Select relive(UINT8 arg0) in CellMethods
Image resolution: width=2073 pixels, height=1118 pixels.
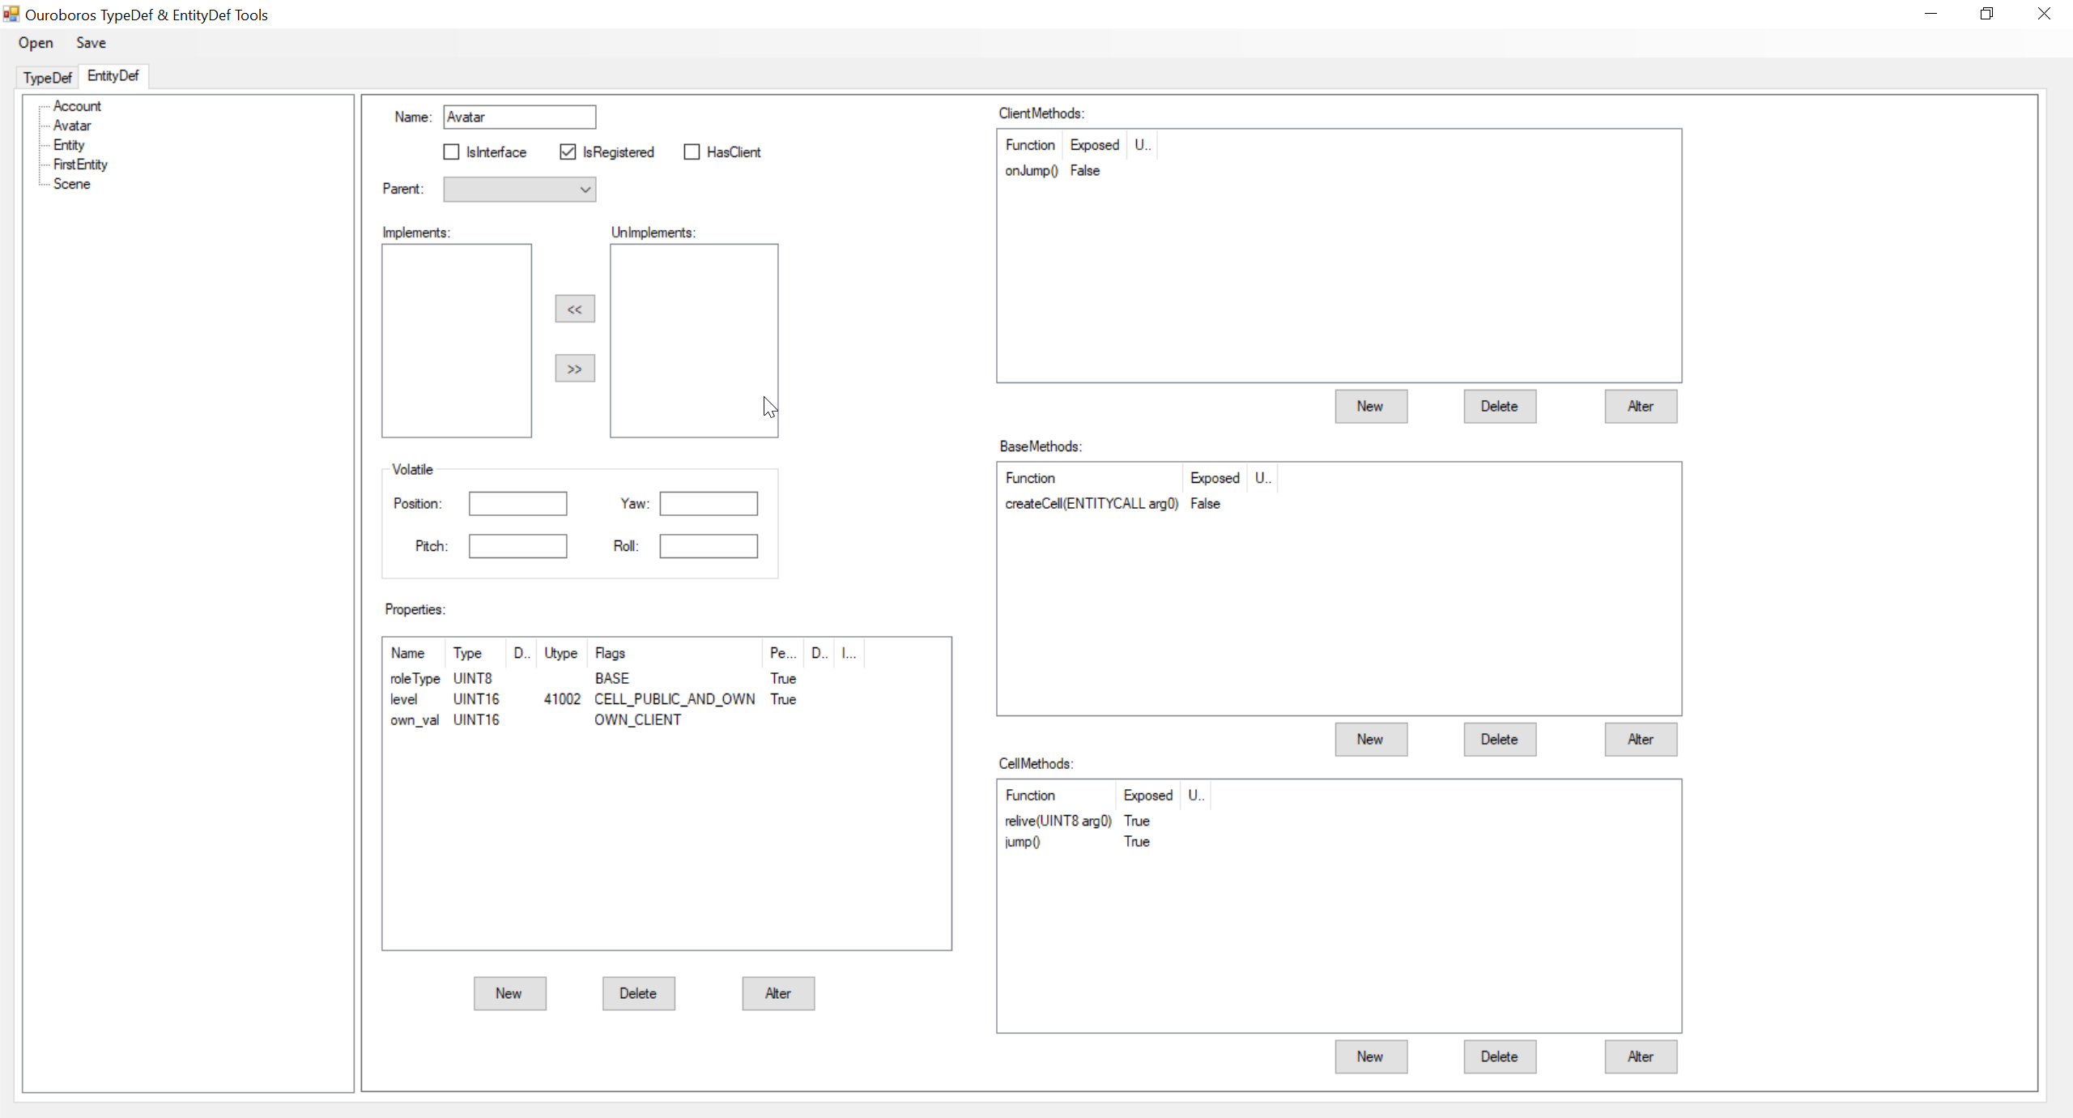[1058, 821]
